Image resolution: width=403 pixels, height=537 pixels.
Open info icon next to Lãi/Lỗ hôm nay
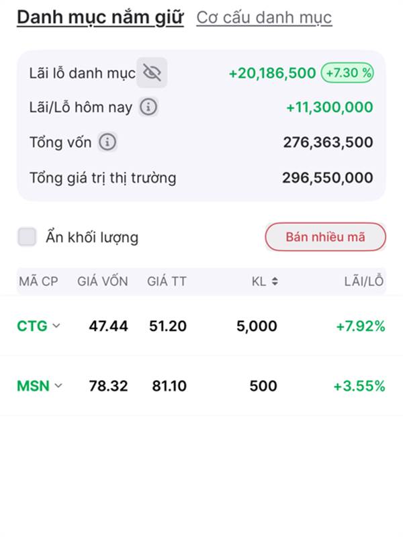pos(148,107)
